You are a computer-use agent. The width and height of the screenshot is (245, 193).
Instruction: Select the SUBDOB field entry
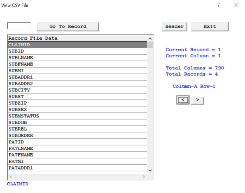coord(46,122)
